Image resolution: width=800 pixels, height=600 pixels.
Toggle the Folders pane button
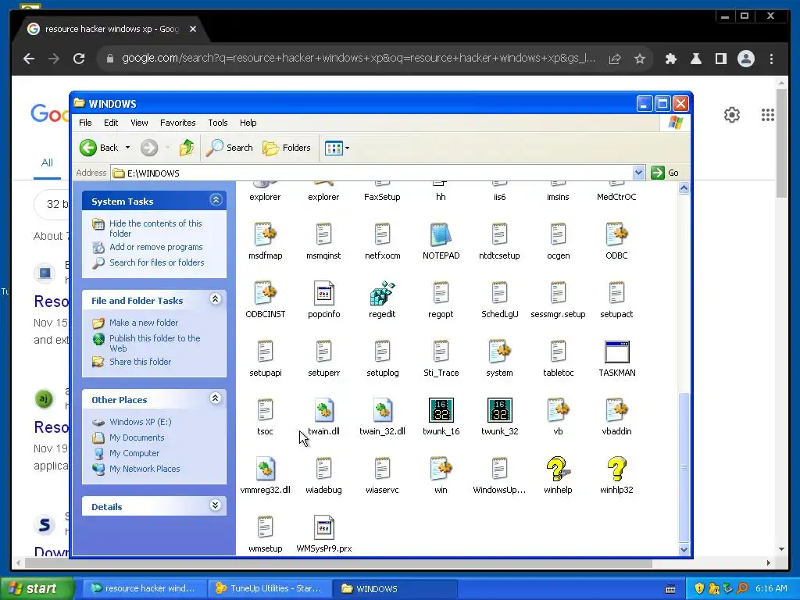click(287, 148)
